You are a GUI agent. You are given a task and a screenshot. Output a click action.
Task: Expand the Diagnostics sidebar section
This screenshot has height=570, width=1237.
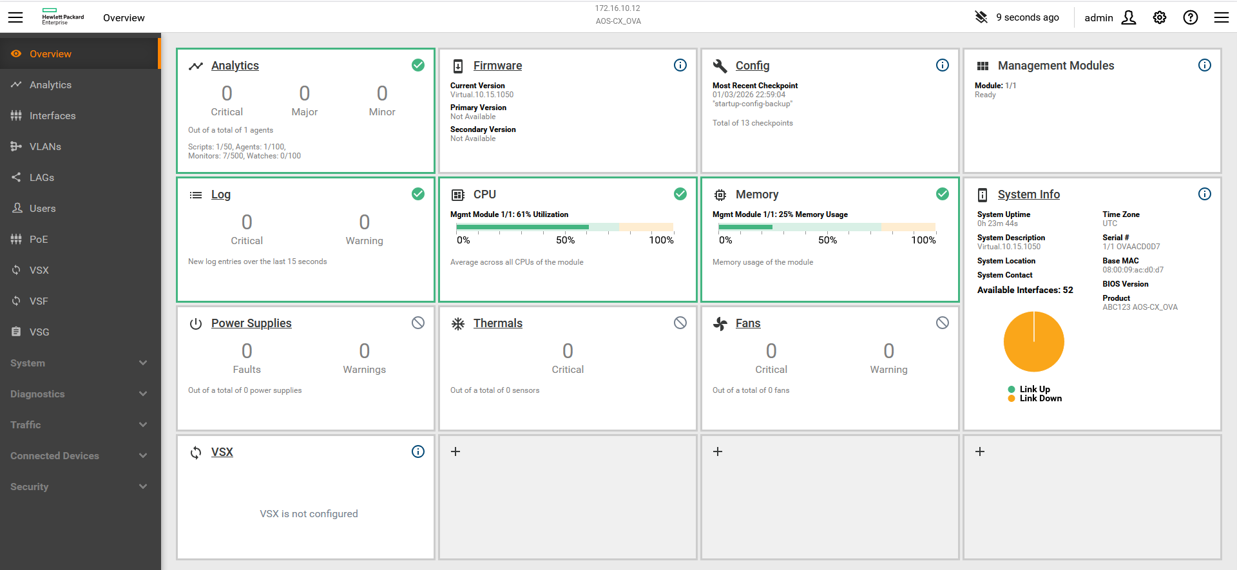[80, 394]
